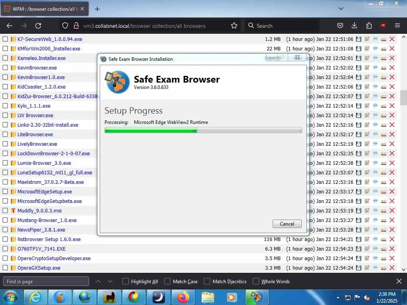The image size is (407, 305).
Task: Delete Muddly_9.0.0.3.msi with red X
Action: (392, 210)
